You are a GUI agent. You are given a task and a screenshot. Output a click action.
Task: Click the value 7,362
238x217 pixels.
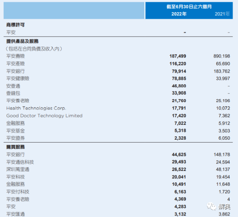[x=224, y=116]
